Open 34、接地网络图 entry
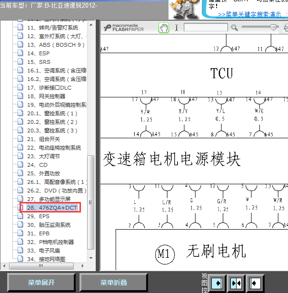 tap(46, 259)
